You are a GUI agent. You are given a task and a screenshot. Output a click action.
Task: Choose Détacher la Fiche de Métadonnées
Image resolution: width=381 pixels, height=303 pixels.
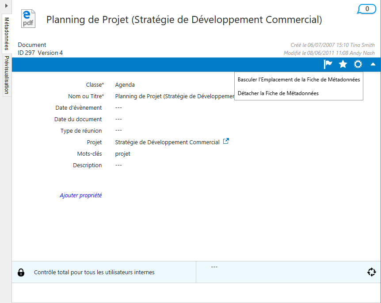278,93
